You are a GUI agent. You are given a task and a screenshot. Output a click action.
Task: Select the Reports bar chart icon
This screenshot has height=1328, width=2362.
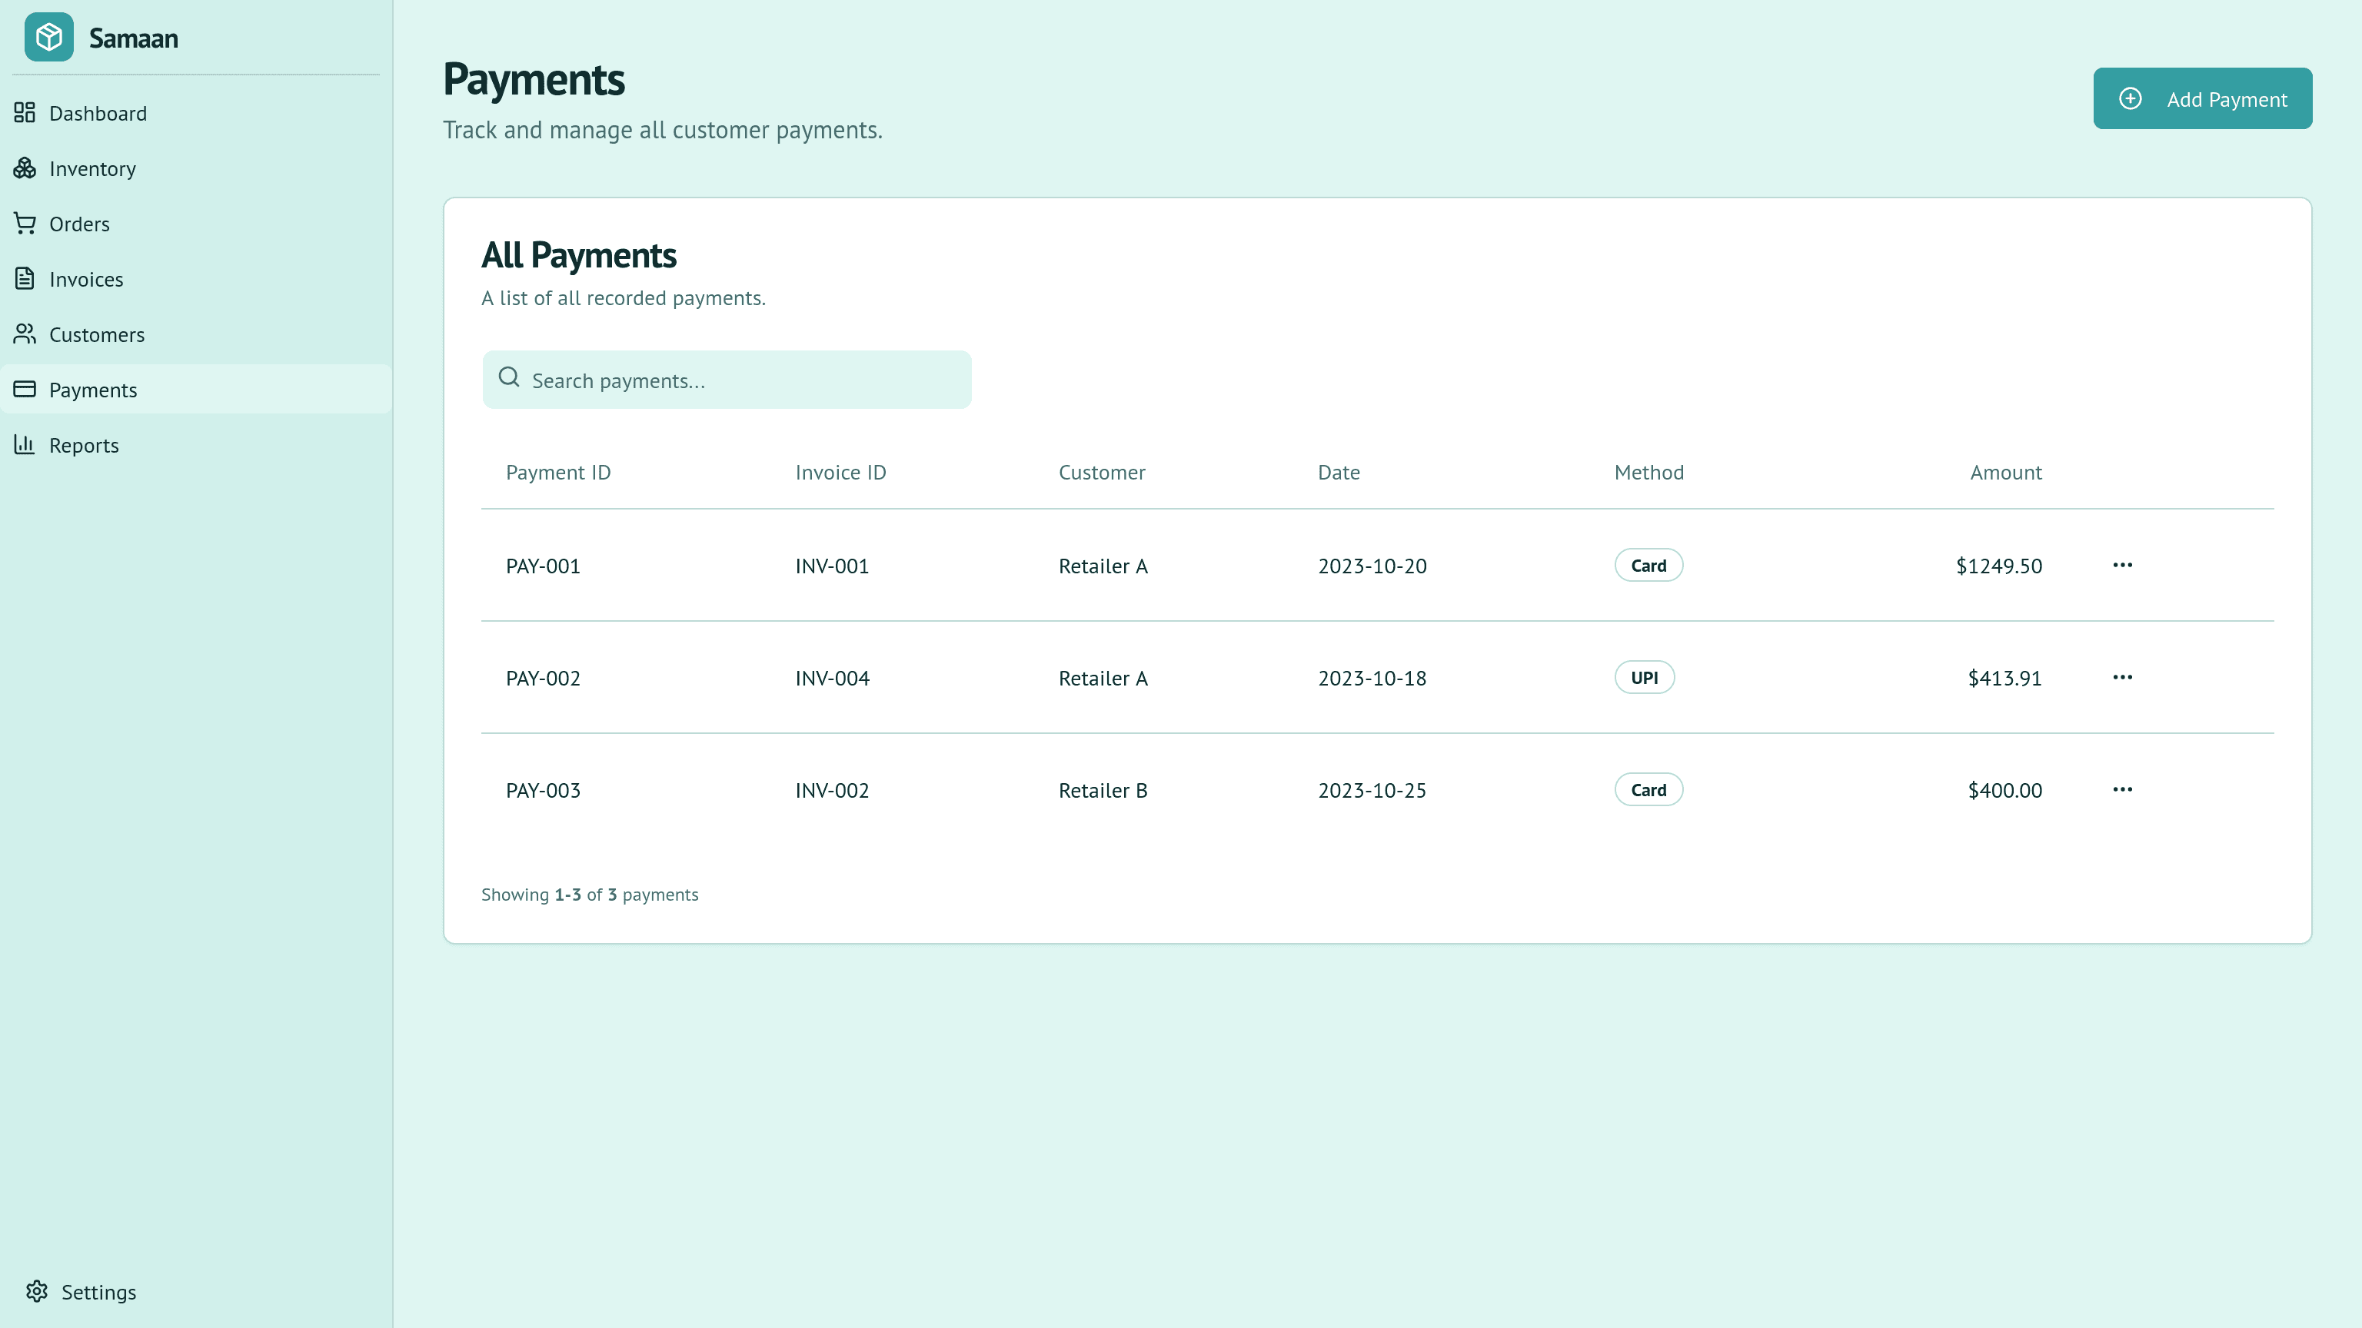pos(25,444)
